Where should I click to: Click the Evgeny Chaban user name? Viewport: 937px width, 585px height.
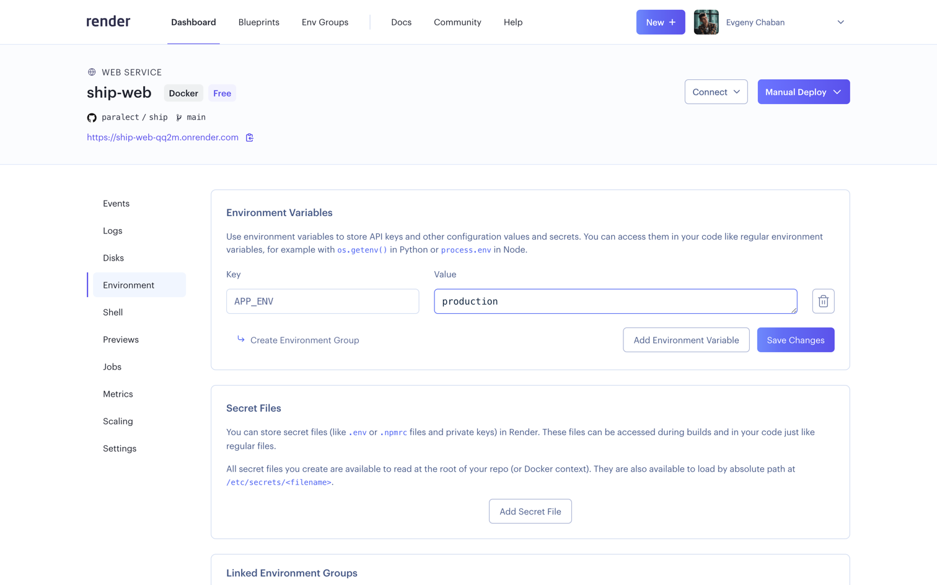click(x=755, y=22)
